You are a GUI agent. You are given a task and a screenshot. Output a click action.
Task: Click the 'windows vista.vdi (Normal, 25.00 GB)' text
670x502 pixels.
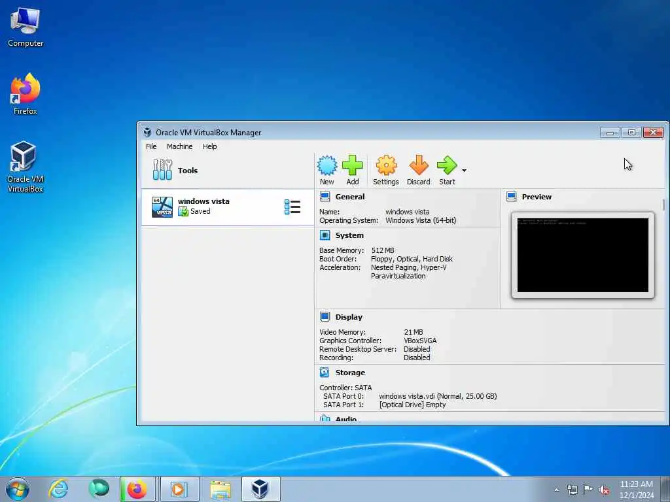click(438, 396)
